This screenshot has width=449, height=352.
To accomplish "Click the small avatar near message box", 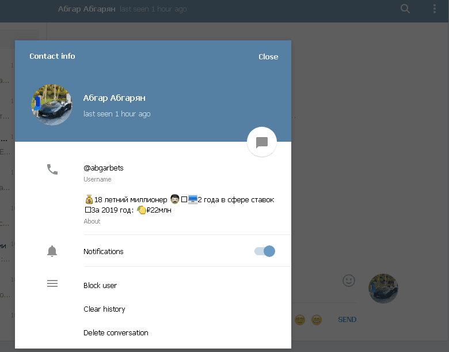I will tap(383, 289).
